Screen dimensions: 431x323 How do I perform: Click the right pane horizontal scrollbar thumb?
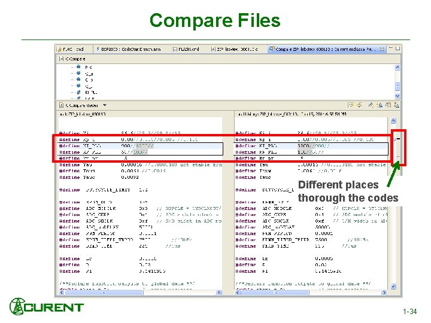coord(275,292)
